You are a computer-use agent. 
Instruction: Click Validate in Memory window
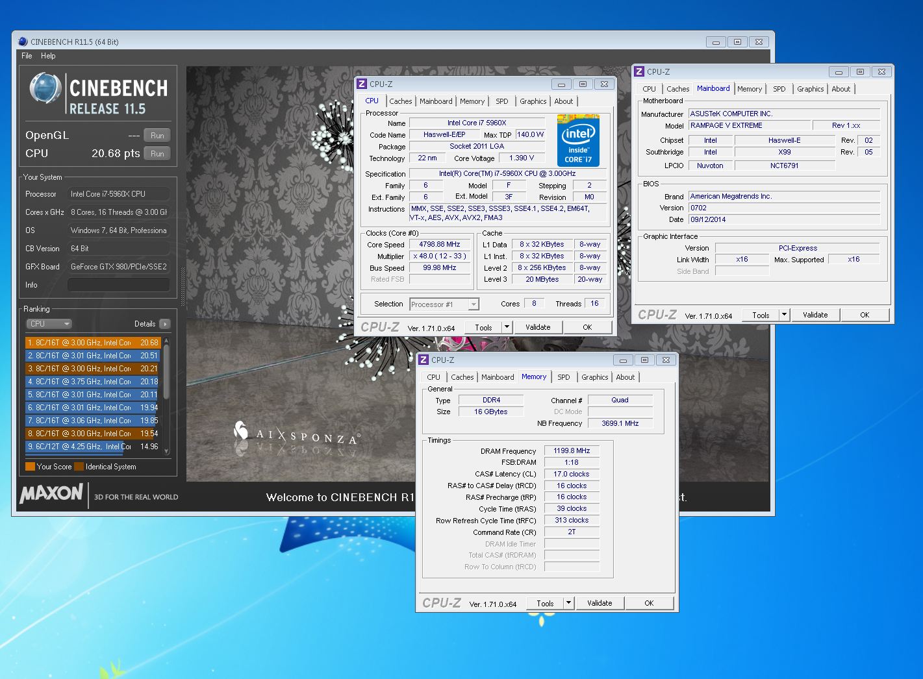(600, 603)
